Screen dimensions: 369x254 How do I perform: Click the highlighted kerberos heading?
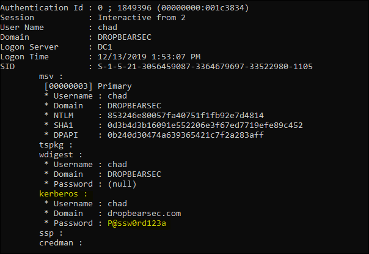pos(63,193)
